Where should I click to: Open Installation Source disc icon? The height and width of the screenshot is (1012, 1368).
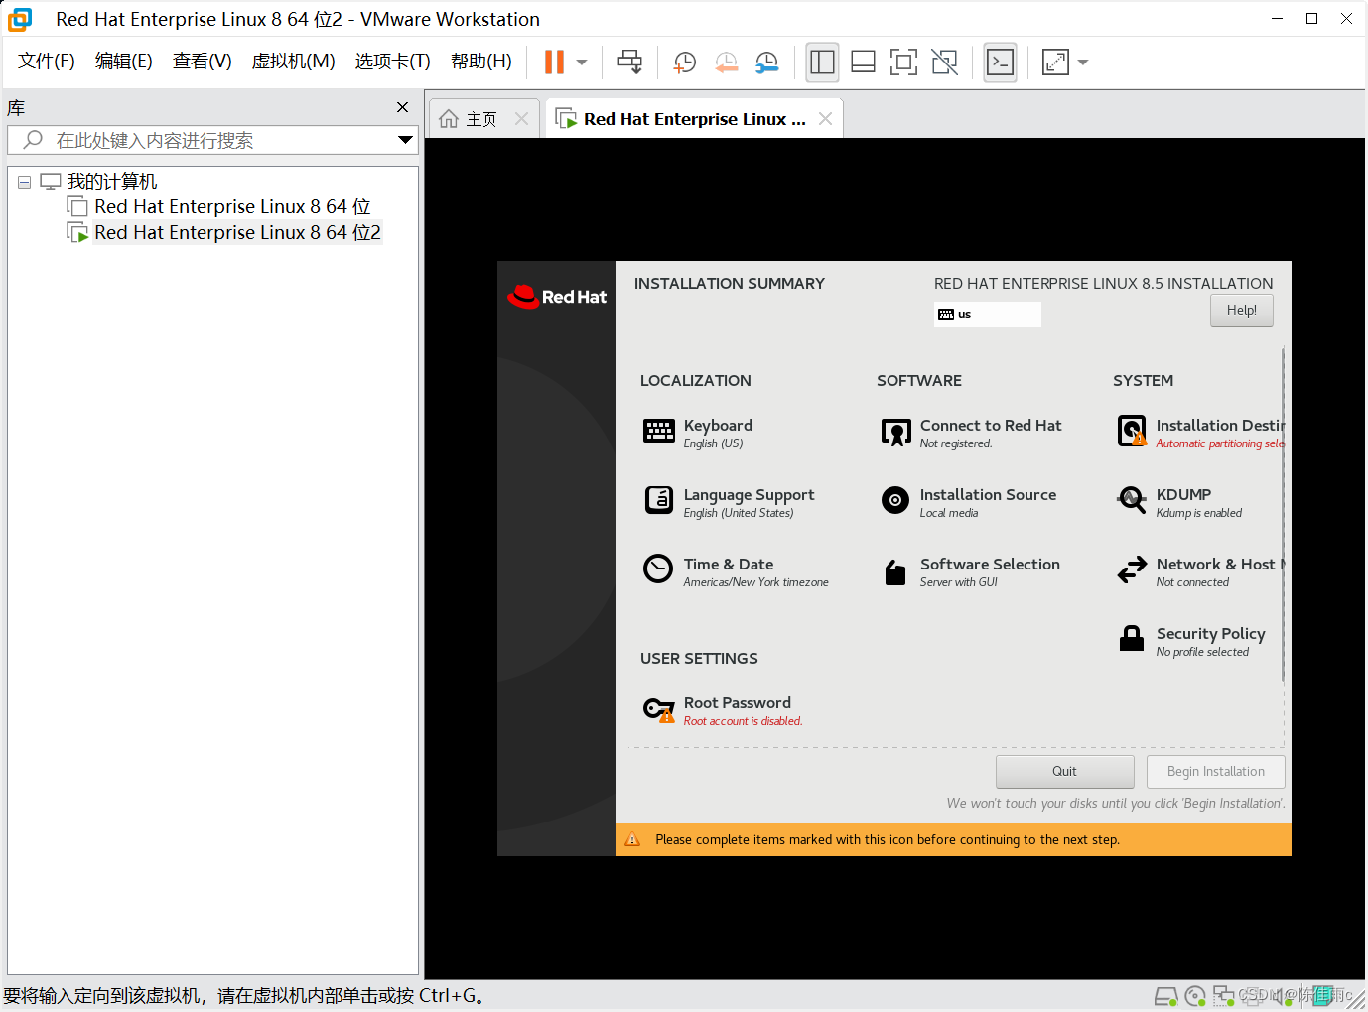(x=895, y=500)
